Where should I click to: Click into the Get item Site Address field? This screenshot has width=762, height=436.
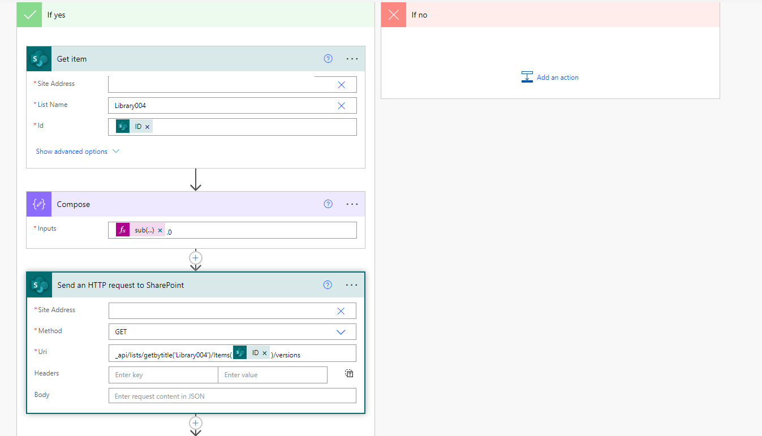pos(233,84)
